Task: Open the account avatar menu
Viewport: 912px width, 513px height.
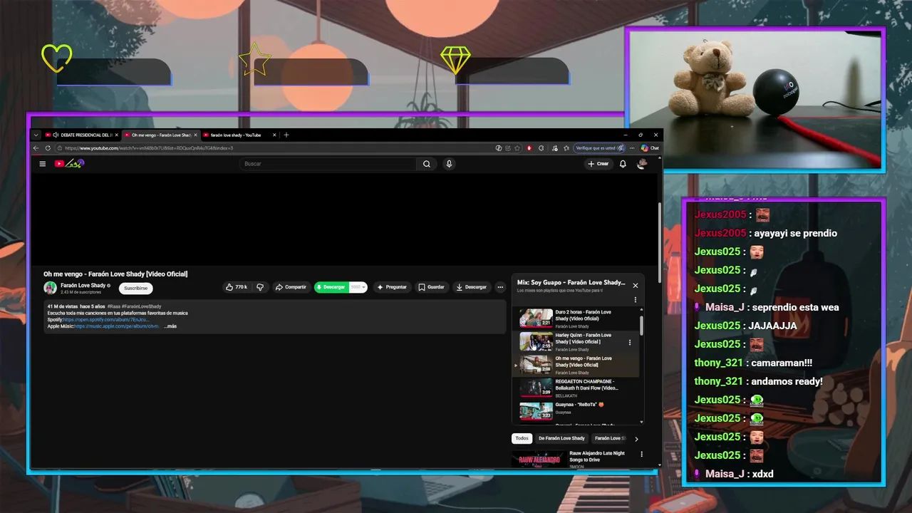Action: pos(642,164)
